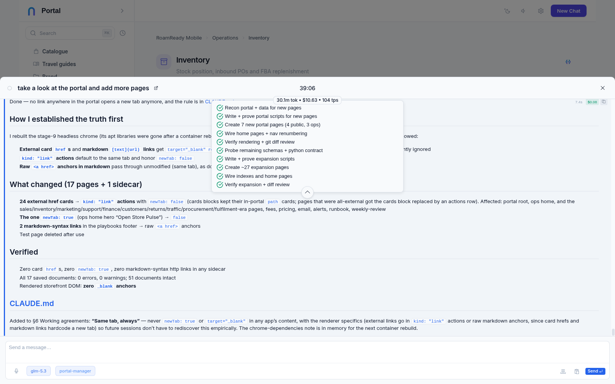Click the clipboard paste icon near Send
Image resolution: width=615 pixels, height=384 pixels.
pos(577,371)
